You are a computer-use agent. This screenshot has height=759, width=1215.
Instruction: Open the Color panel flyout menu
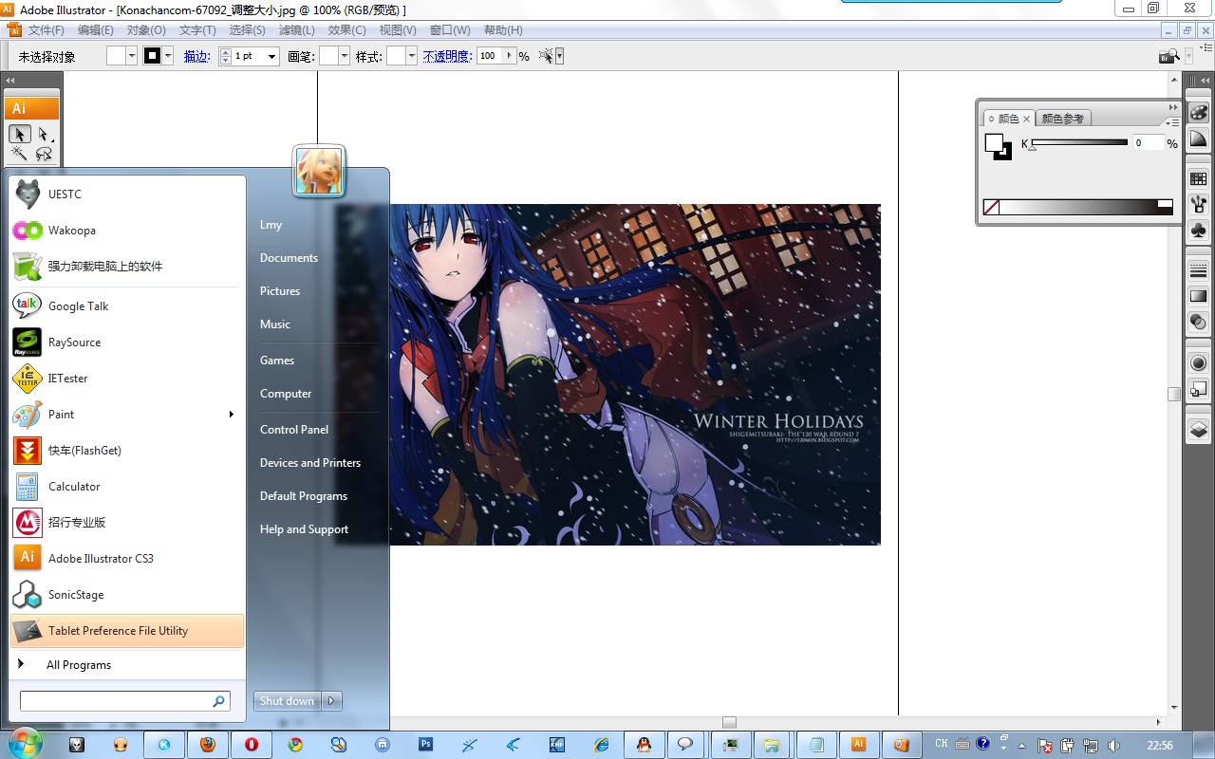[x=1173, y=121]
